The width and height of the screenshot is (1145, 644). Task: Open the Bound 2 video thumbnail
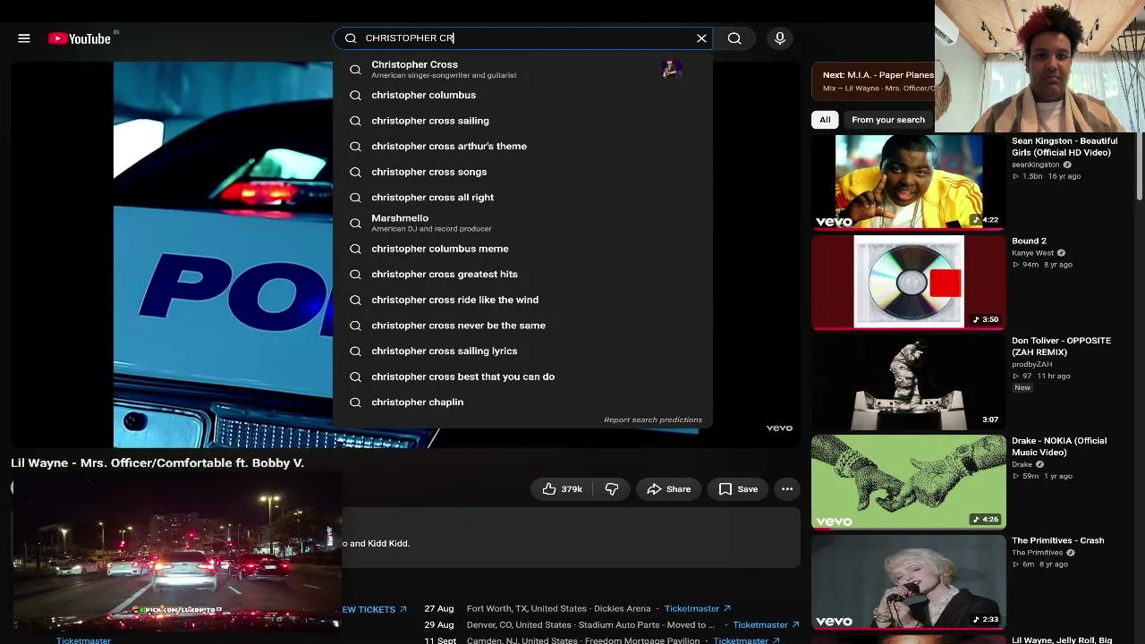pos(908,283)
